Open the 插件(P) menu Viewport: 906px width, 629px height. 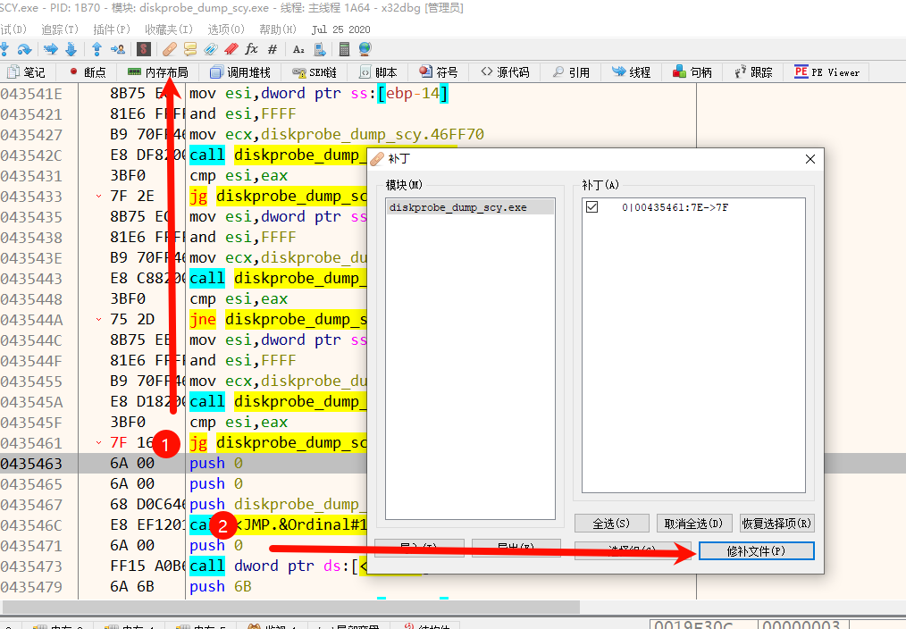coord(112,29)
